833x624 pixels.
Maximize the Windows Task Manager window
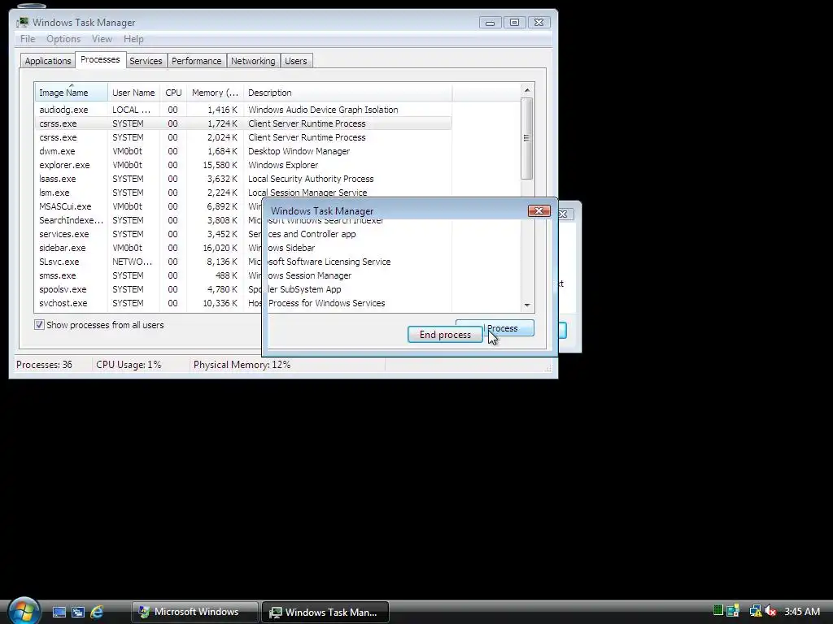click(514, 22)
